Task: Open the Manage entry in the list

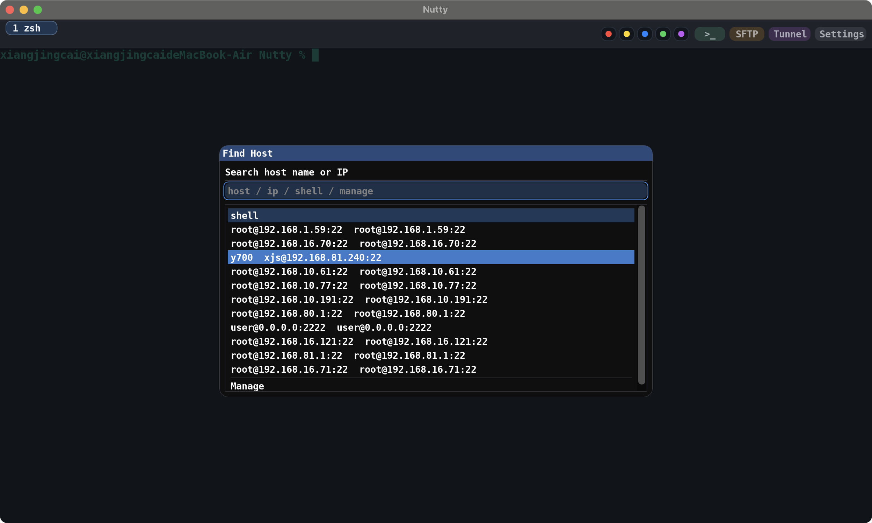Action: (431, 386)
